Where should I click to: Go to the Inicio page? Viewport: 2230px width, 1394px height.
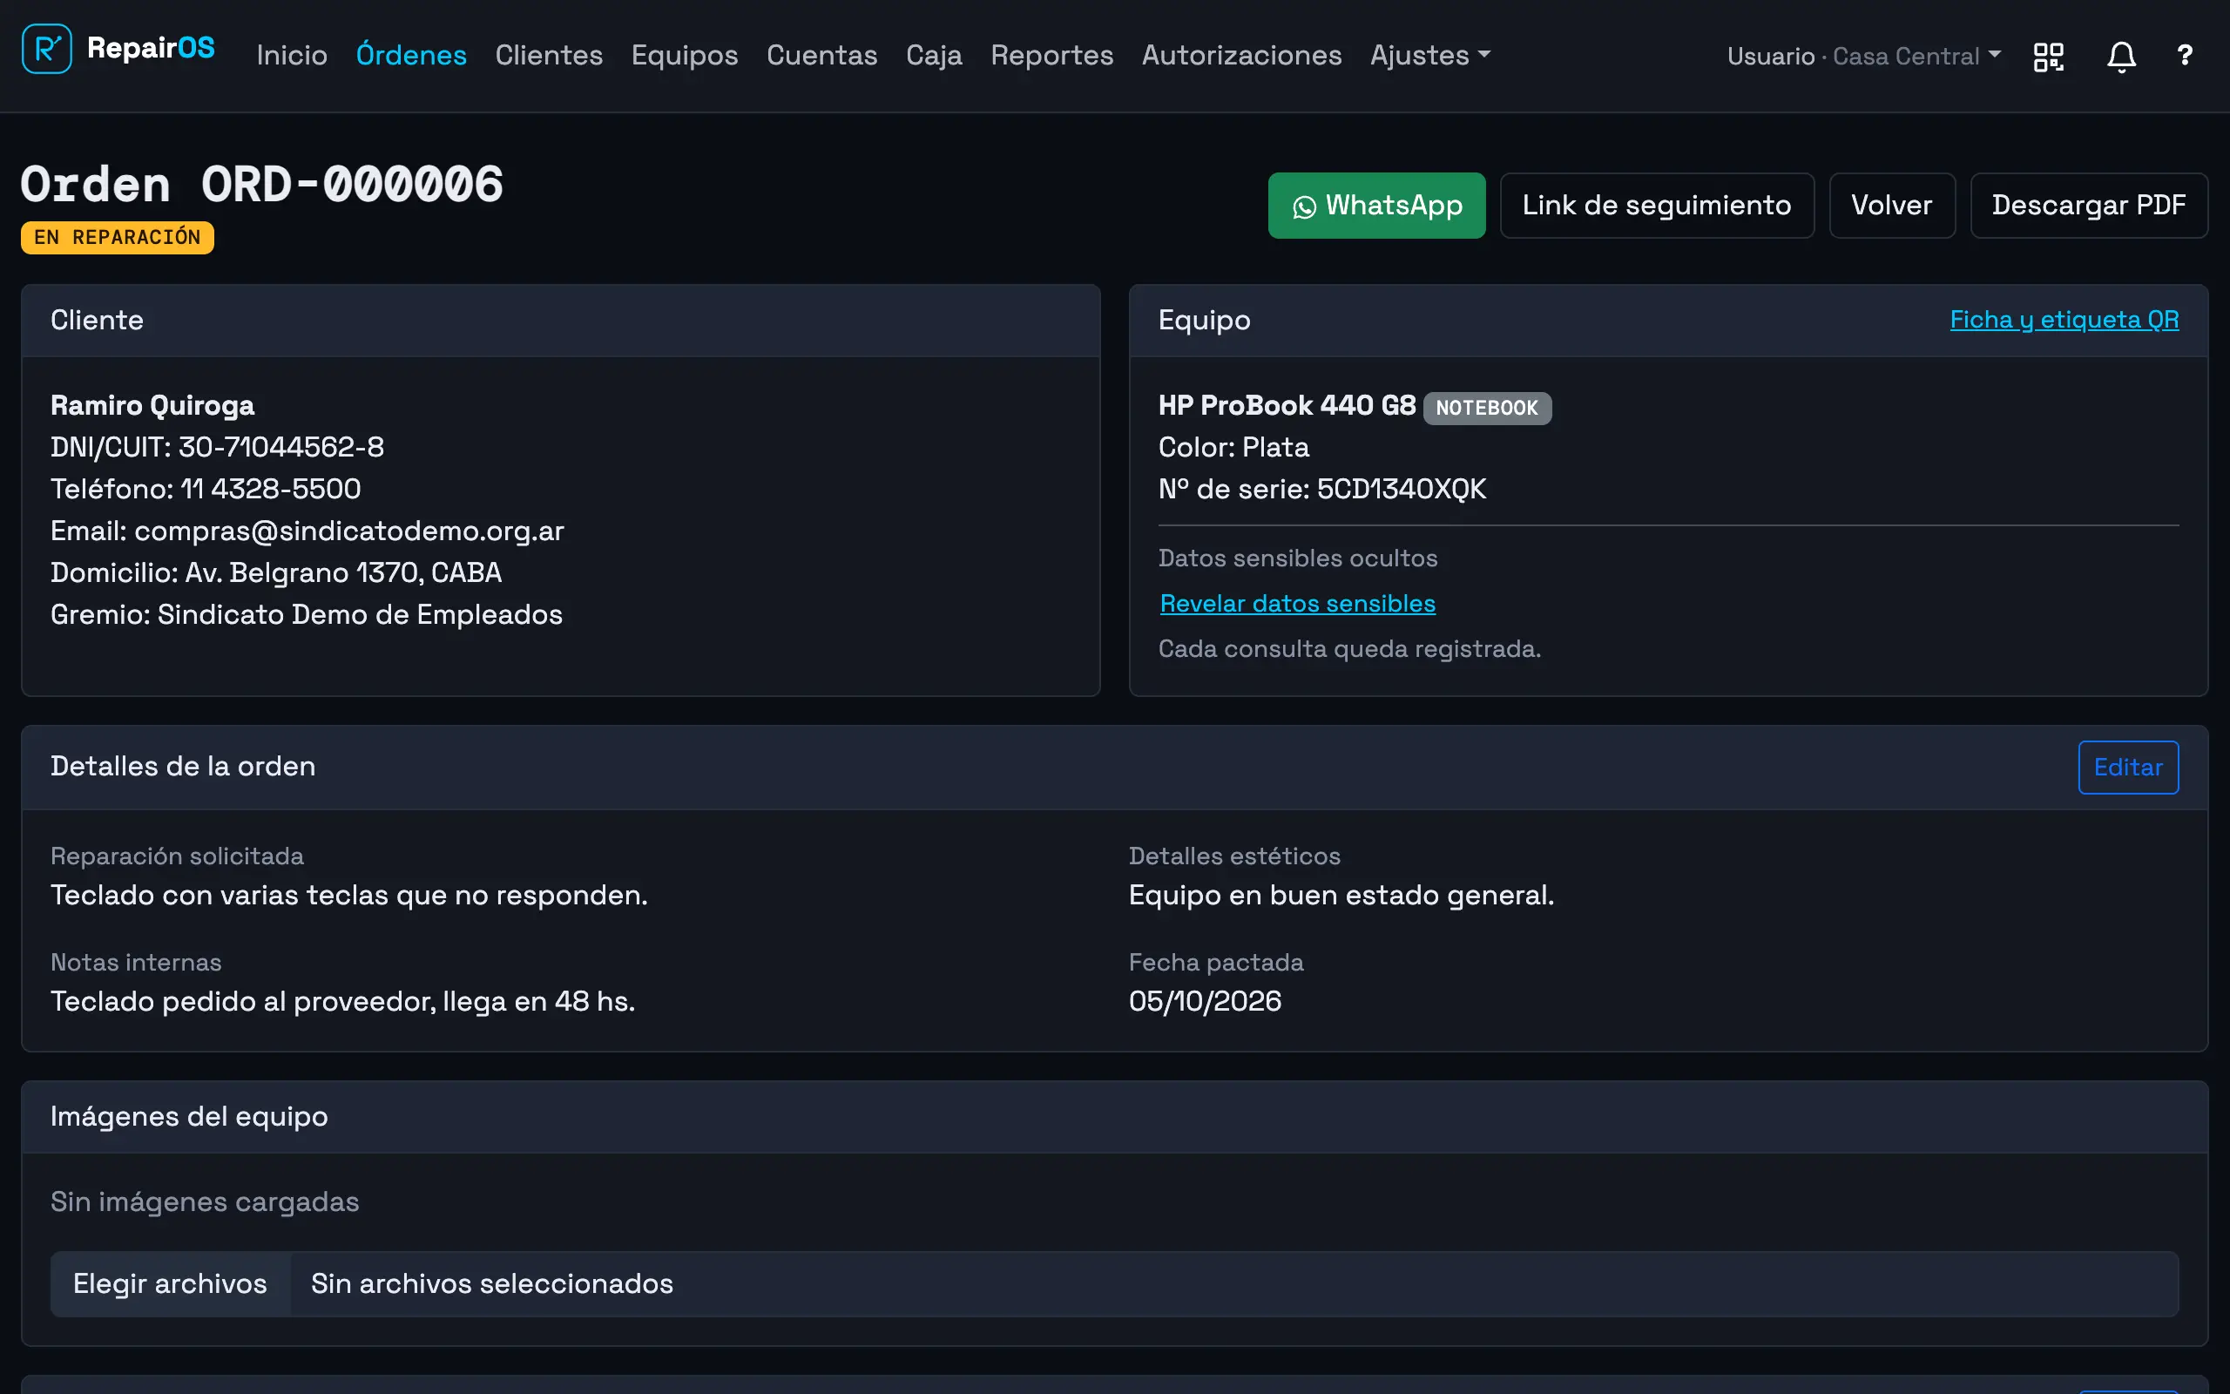pos(291,55)
